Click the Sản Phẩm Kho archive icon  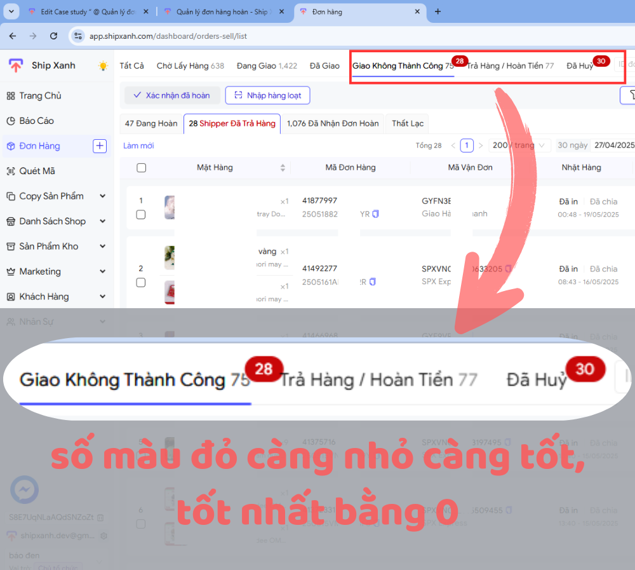(x=11, y=247)
